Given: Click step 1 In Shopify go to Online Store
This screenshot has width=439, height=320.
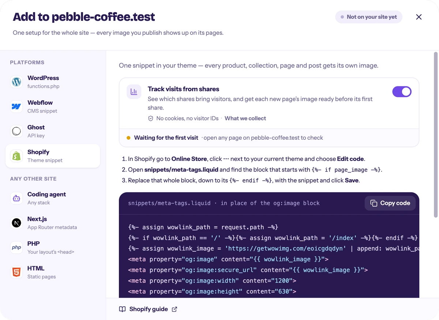Looking at the screenshot, I should (x=243, y=159).
